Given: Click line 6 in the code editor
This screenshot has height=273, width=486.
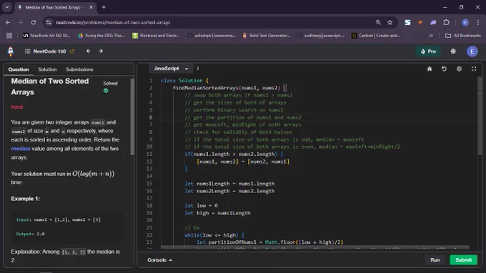Looking at the screenshot, I should tap(243, 117).
